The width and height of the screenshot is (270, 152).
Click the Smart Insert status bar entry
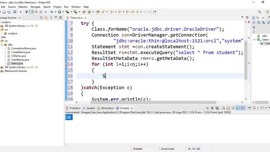click(167, 149)
